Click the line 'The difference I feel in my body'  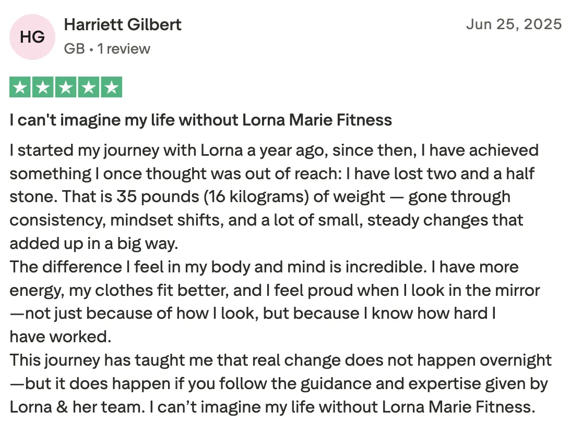264,267
